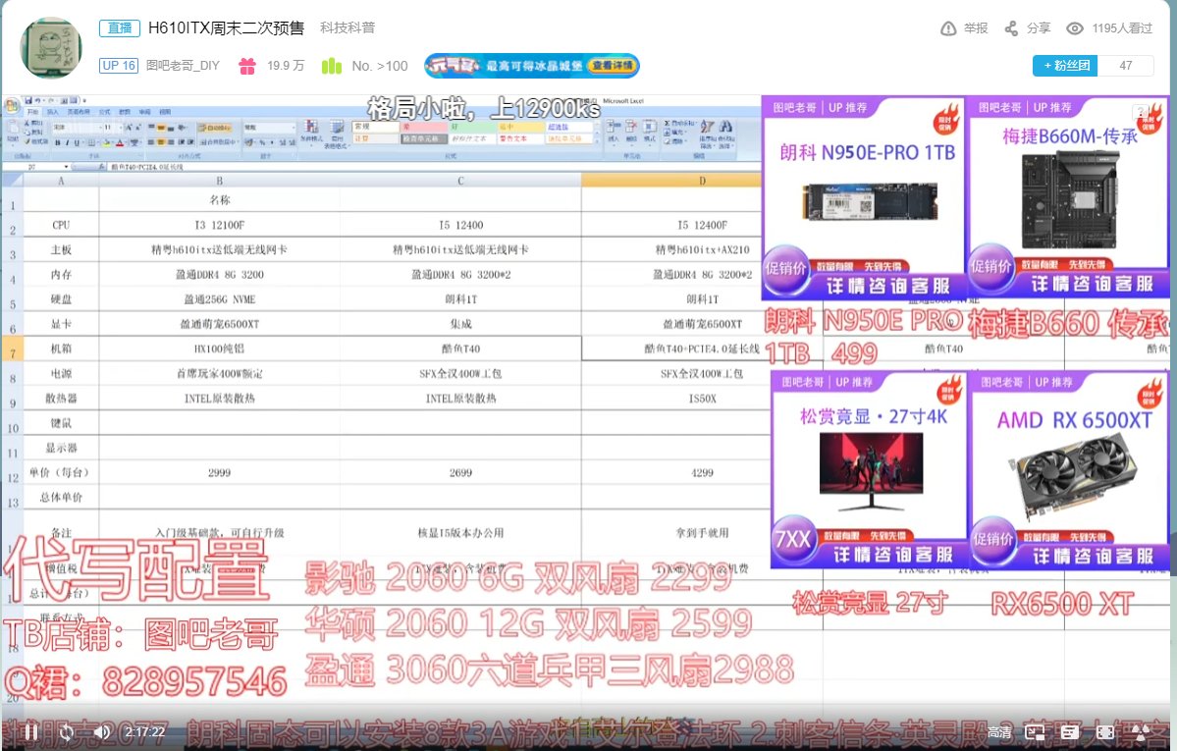Image resolution: width=1177 pixels, height=751 pixels.
Task: Open 梅捷B660M-传承 motherboard product card
Action: (x=1069, y=196)
